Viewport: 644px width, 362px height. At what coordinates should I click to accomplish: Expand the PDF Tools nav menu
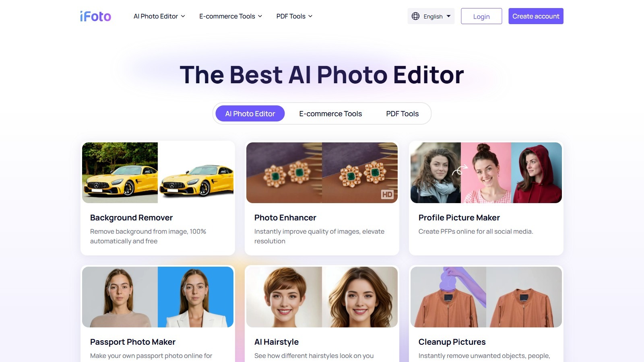[x=294, y=16]
